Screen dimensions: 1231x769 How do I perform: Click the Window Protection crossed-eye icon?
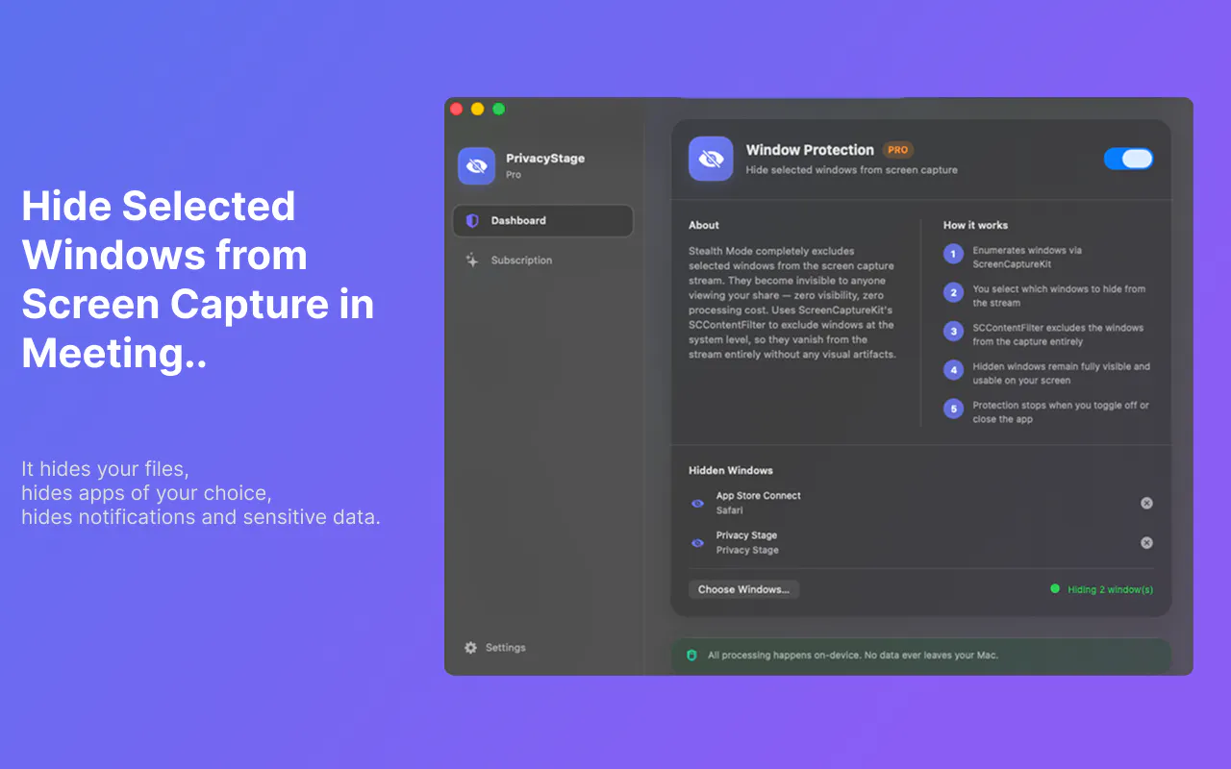[x=711, y=159]
